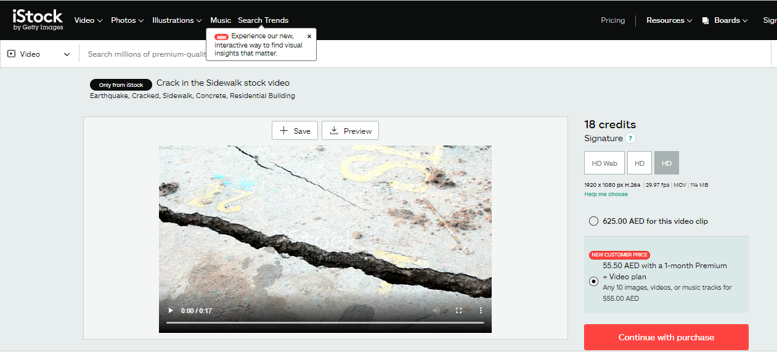Select 625.00 AED single clip option
777x352 pixels.
(x=593, y=221)
